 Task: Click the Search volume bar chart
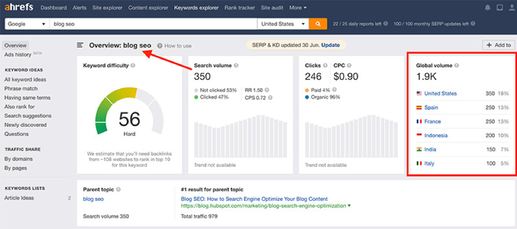click(241, 136)
